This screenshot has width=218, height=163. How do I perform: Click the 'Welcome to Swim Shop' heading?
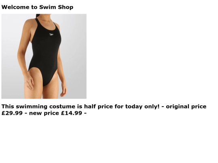point(38,7)
